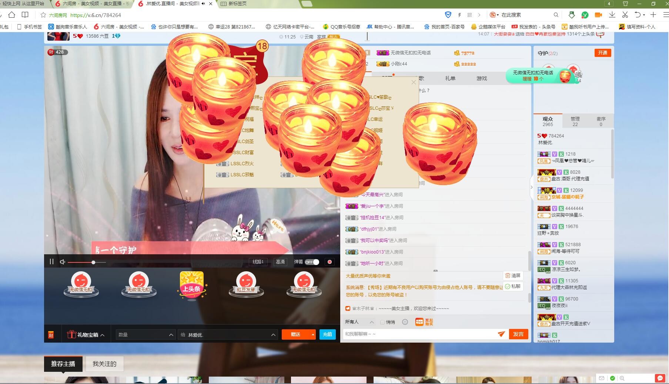Click 清屏 clear screen button
The image size is (669, 384).
(513, 276)
